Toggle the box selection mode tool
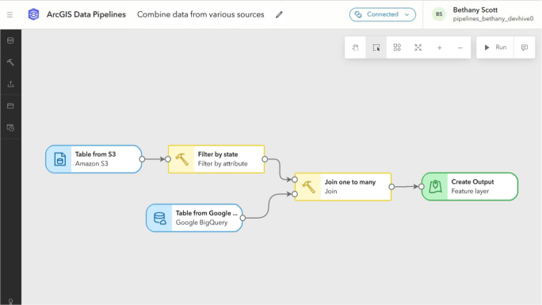 tap(376, 48)
